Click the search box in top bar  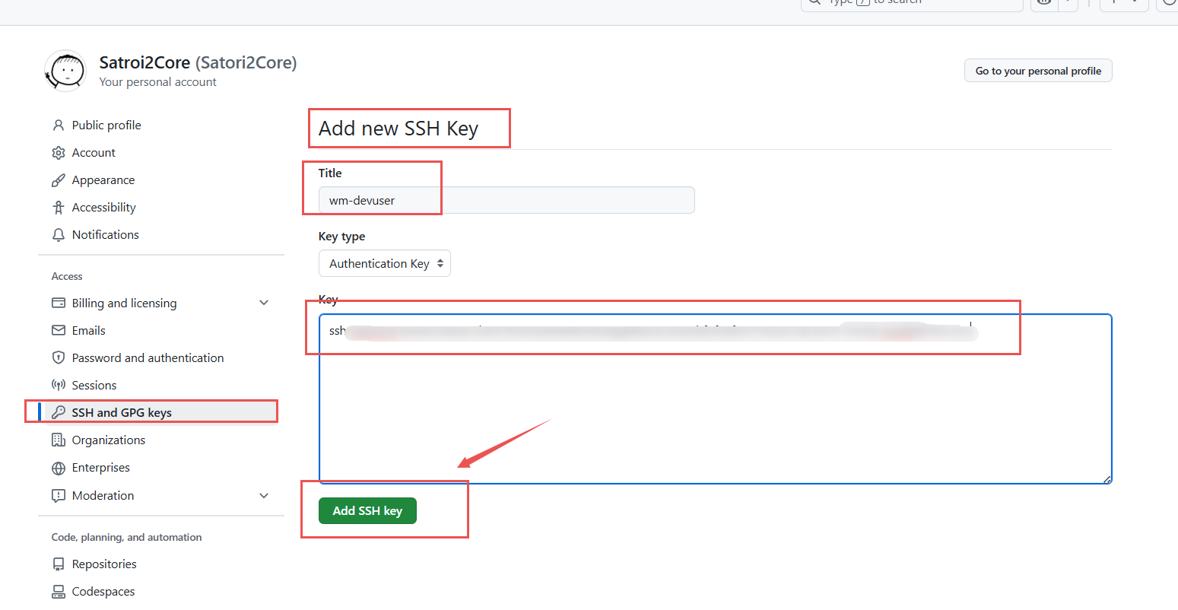[912, 4]
